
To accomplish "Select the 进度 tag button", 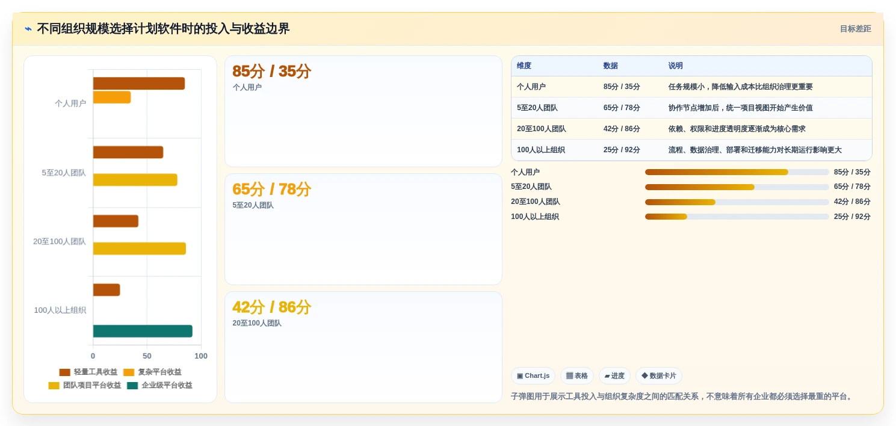I will tap(614, 376).
